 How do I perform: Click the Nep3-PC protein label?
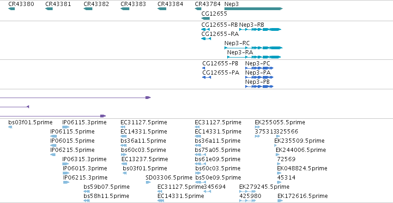coord(258,64)
